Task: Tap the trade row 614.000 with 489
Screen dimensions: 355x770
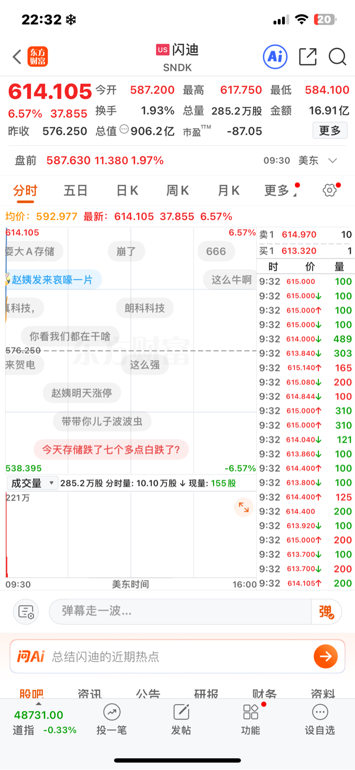Action: (306, 339)
